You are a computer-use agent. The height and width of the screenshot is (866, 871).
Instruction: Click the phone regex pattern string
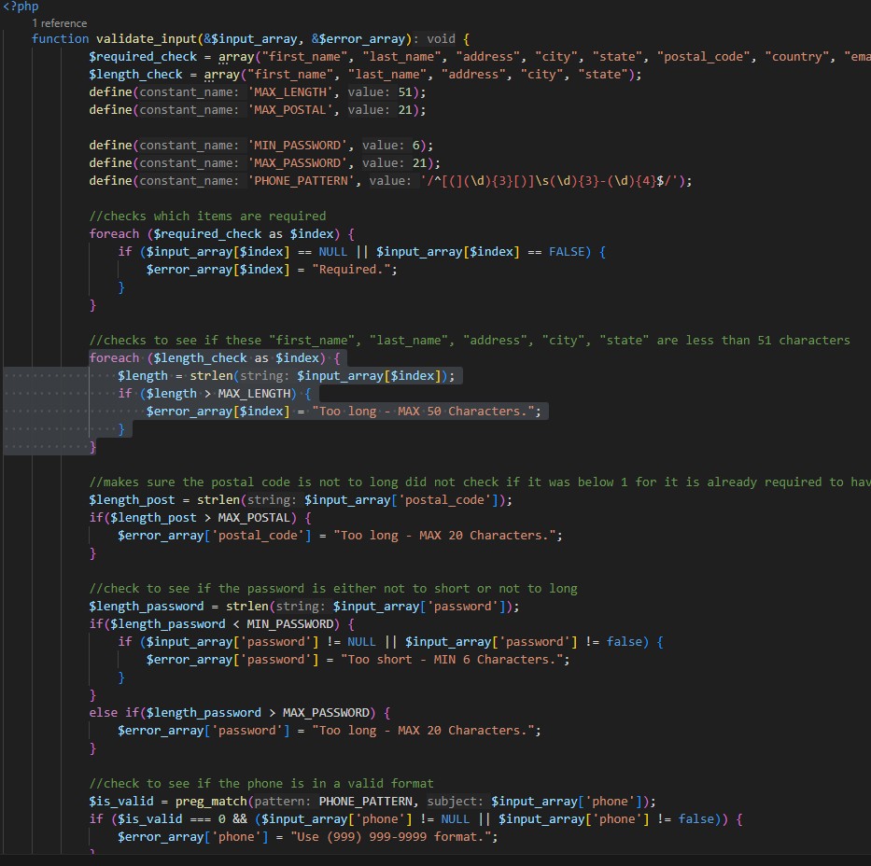tap(552, 181)
